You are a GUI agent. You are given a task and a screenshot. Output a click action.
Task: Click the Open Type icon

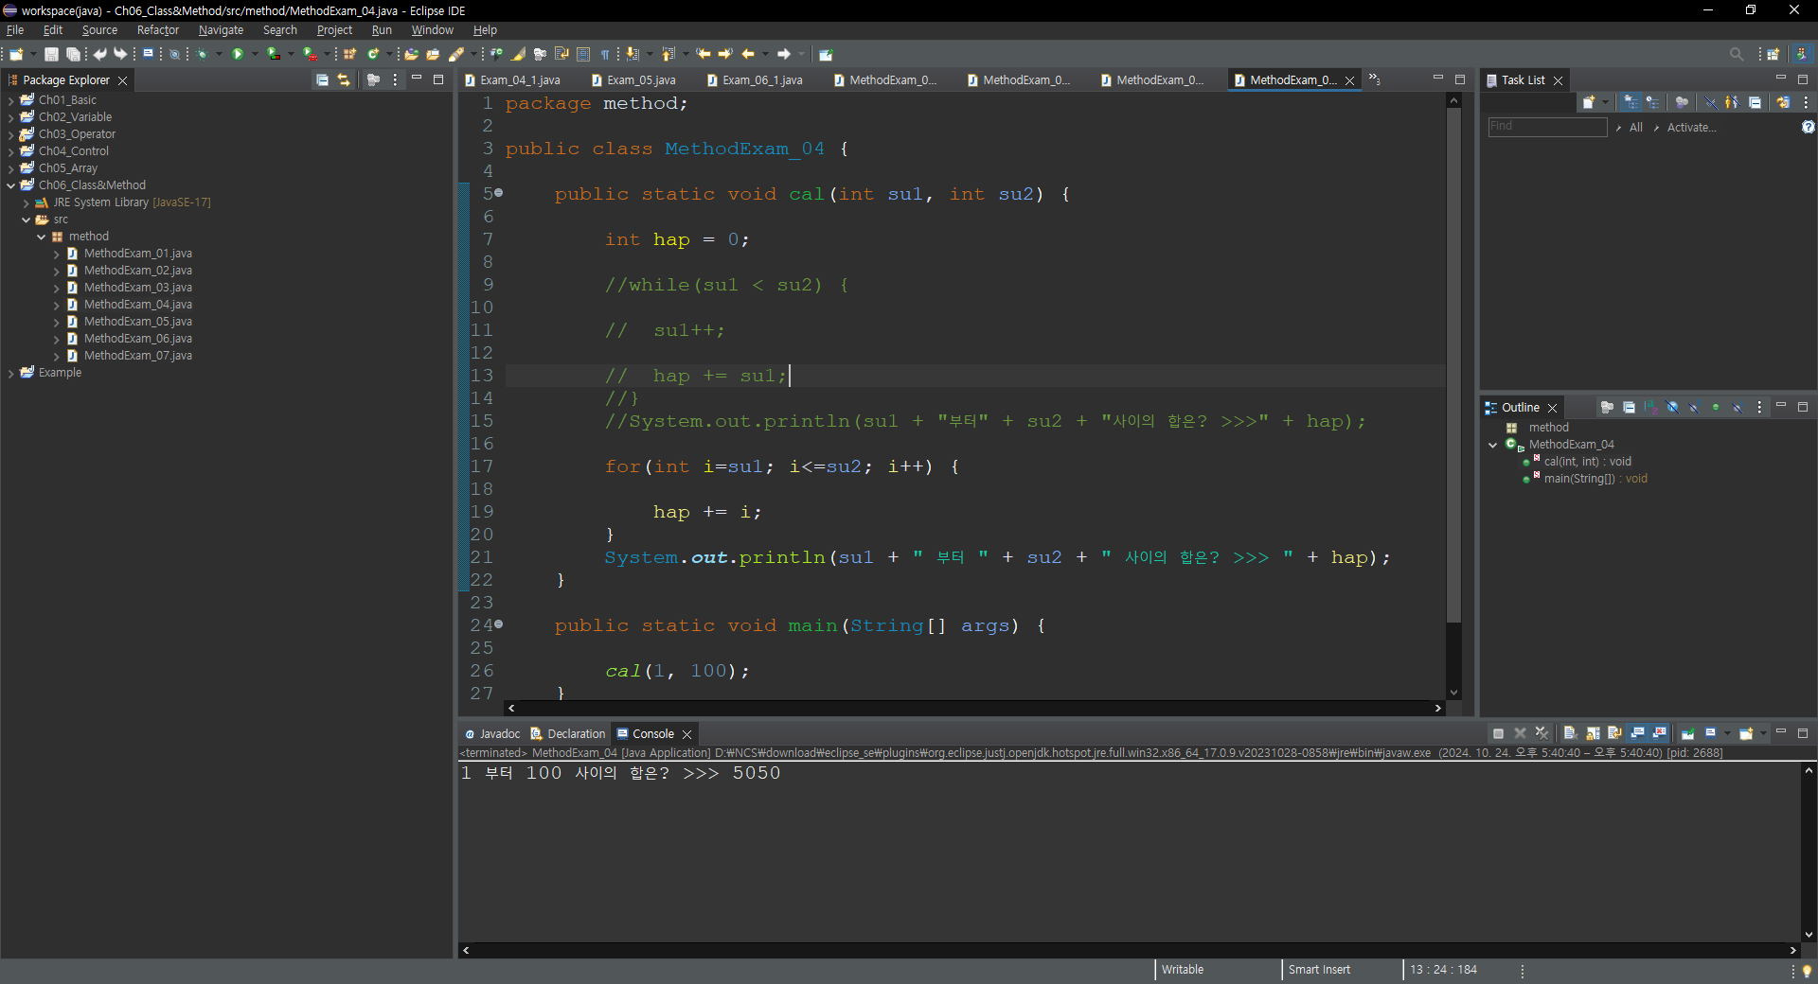411,54
